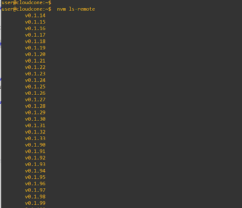
Task: Click the v0.1.33 line
Action: pos(35,138)
